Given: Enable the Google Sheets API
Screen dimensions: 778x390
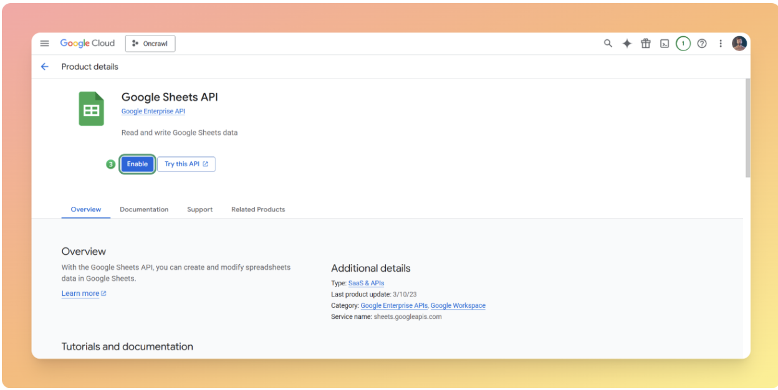Looking at the screenshot, I should click(137, 164).
